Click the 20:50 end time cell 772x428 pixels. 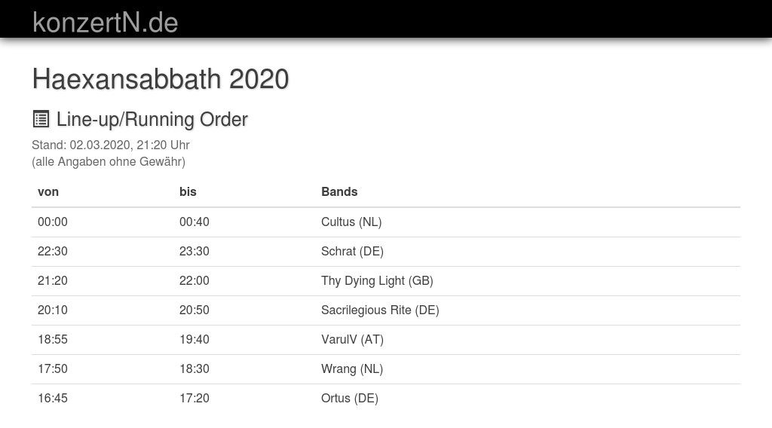195,310
